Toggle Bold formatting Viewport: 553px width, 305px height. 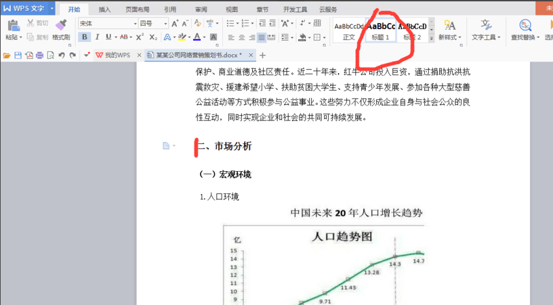[x=85, y=37]
